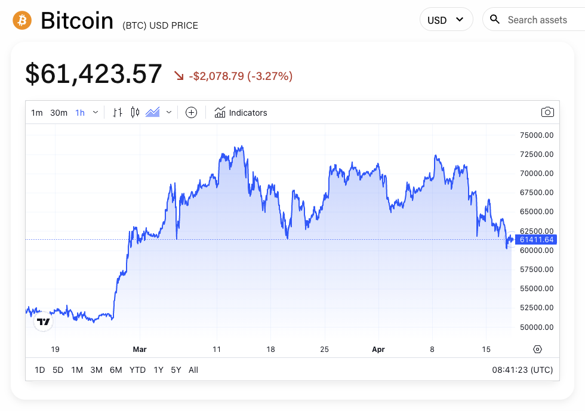Screen dimensions: 585x411
Task: Select the 1h interval
Action: (x=79, y=112)
